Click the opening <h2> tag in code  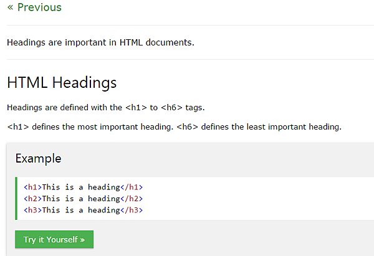click(32, 199)
